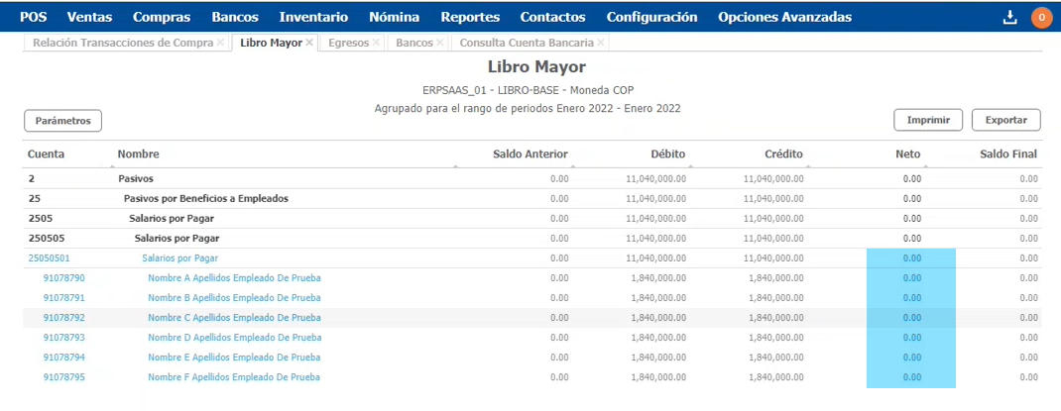Close the Egresos tab
The image size is (1061, 411).
(376, 43)
